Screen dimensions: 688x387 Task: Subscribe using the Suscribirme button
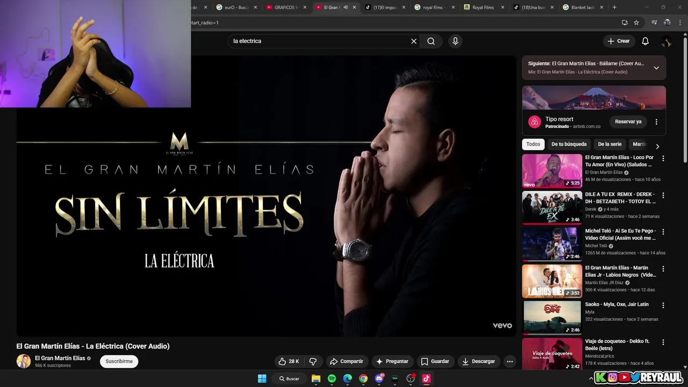point(119,361)
